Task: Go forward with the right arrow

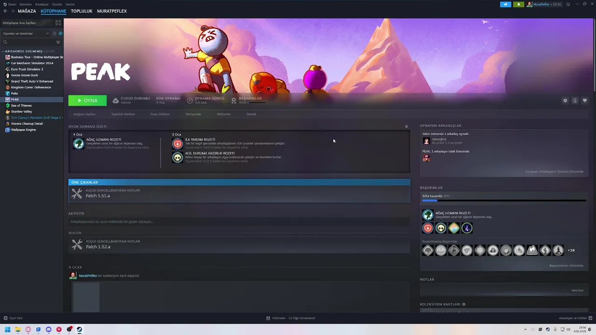Action: coord(12,11)
